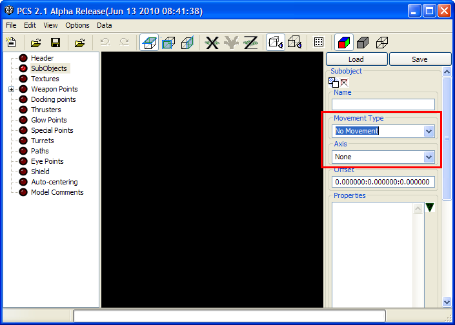Select Header in the tree
The height and width of the screenshot is (325, 455).
coord(43,58)
